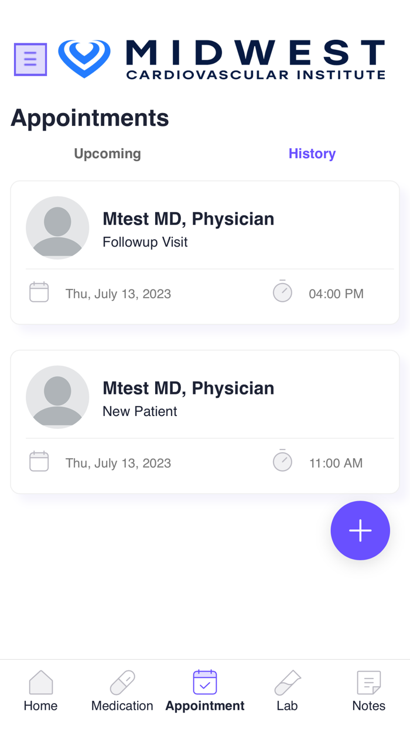Tap the 04:00 PM time label
Viewport: 410px width, 729px height.
[x=336, y=294]
